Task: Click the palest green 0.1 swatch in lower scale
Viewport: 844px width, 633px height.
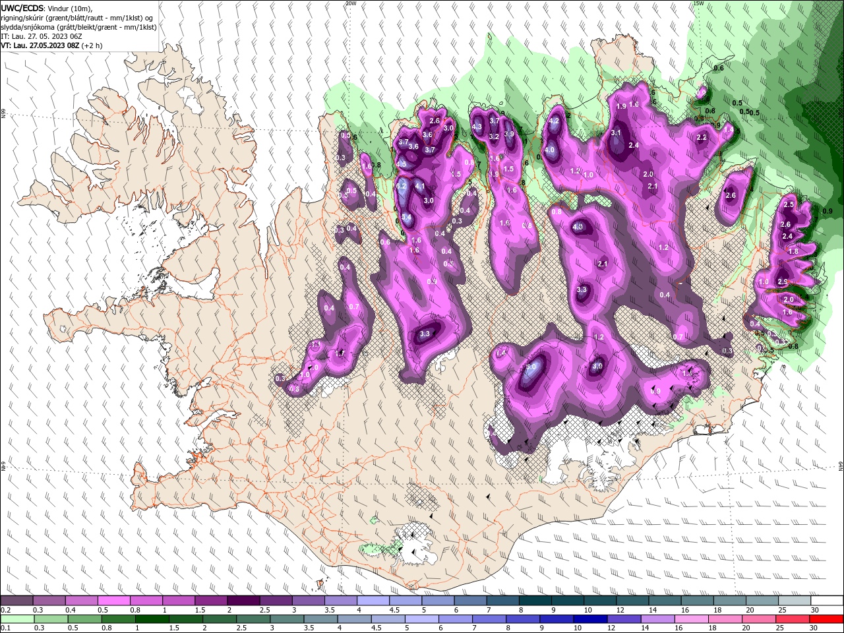Action: pos(16,619)
